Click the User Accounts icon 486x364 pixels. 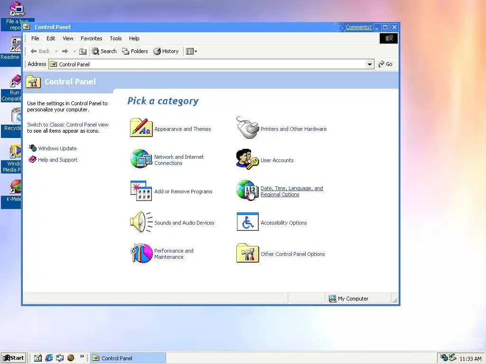tap(247, 159)
